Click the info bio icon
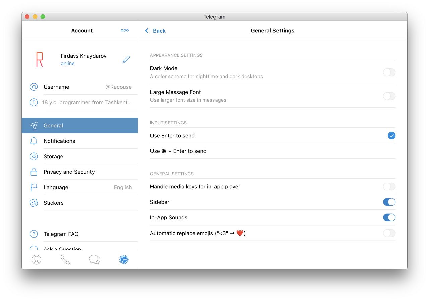 click(x=34, y=102)
